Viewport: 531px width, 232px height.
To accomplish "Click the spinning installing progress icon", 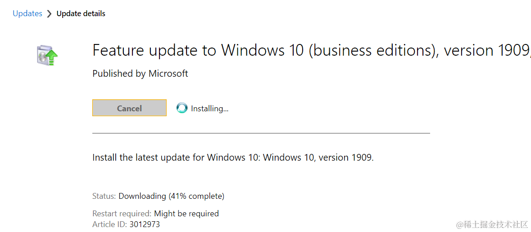I will (x=182, y=108).
